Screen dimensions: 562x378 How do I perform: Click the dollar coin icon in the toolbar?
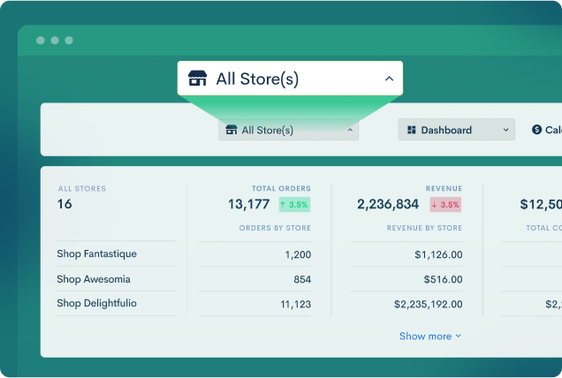tap(536, 130)
